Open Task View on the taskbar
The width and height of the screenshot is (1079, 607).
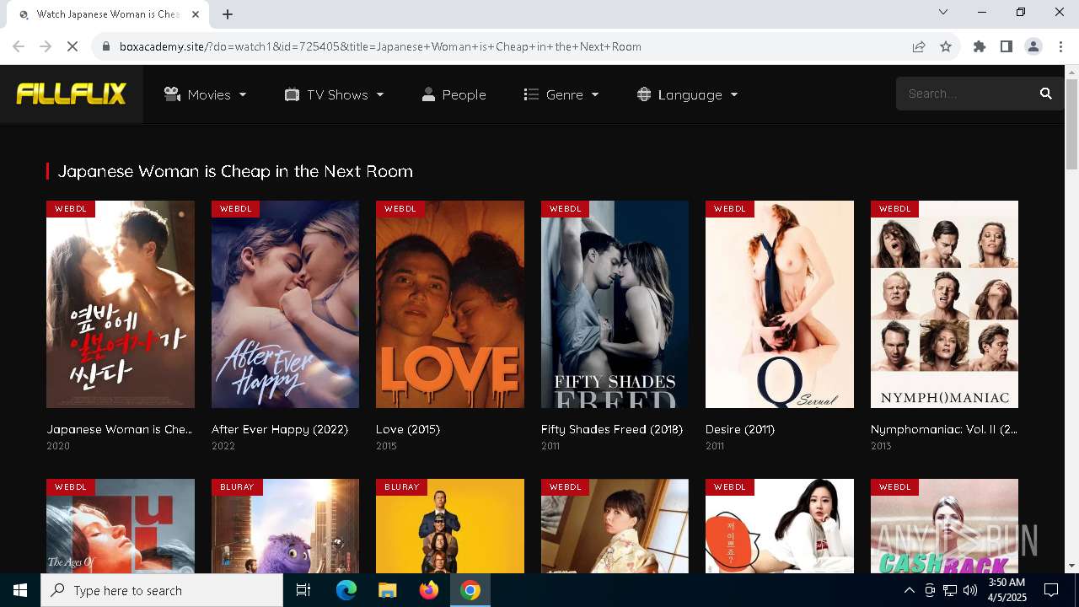tap(303, 590)
